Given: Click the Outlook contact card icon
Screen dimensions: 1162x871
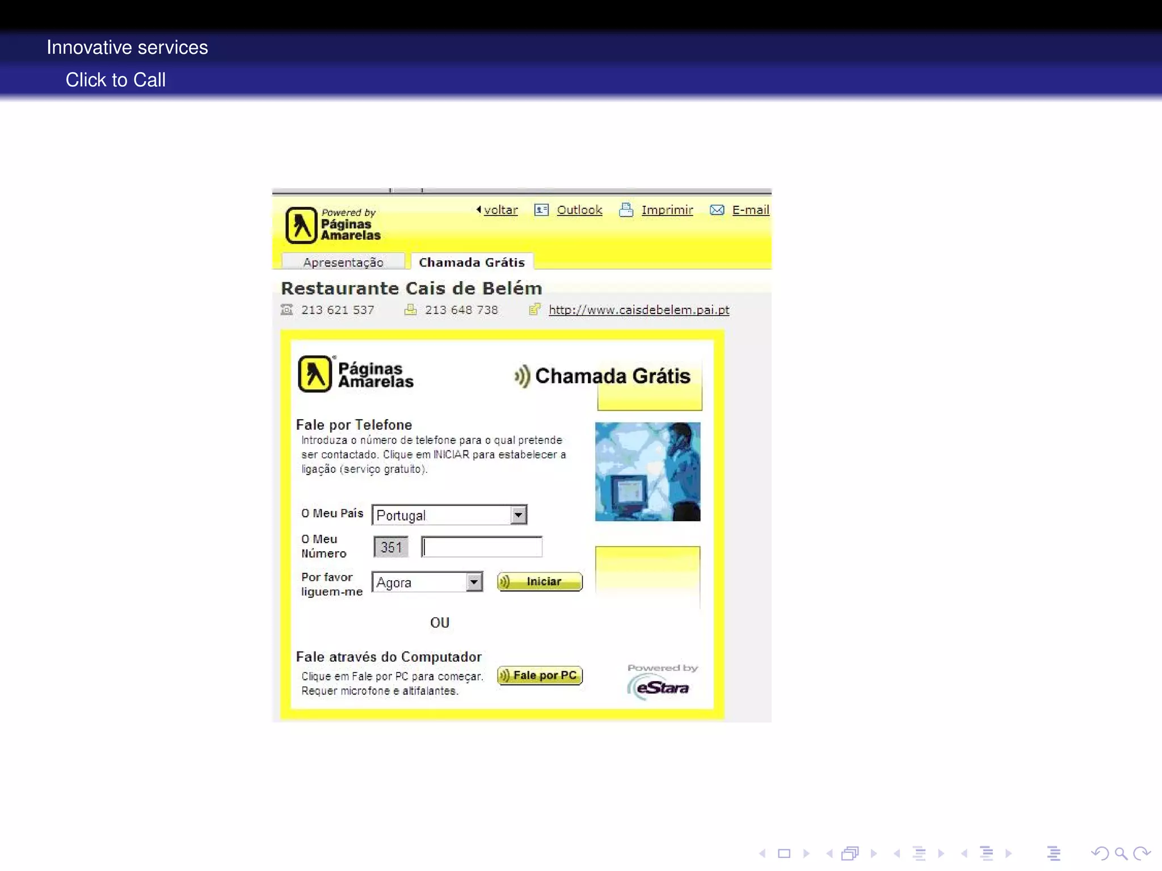Looking at the screenshot, I should (541, 210).
